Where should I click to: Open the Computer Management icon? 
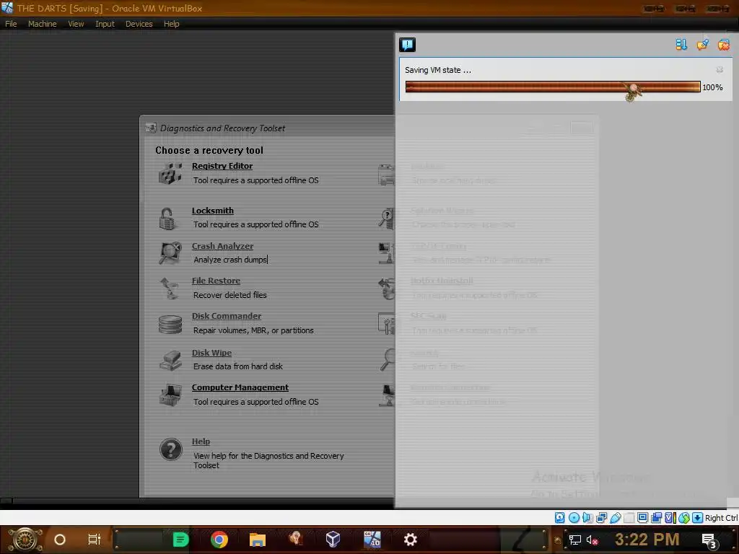click(170, 395)
